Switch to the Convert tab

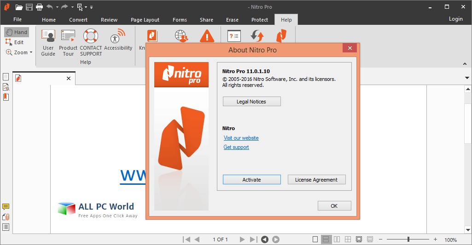78,20
